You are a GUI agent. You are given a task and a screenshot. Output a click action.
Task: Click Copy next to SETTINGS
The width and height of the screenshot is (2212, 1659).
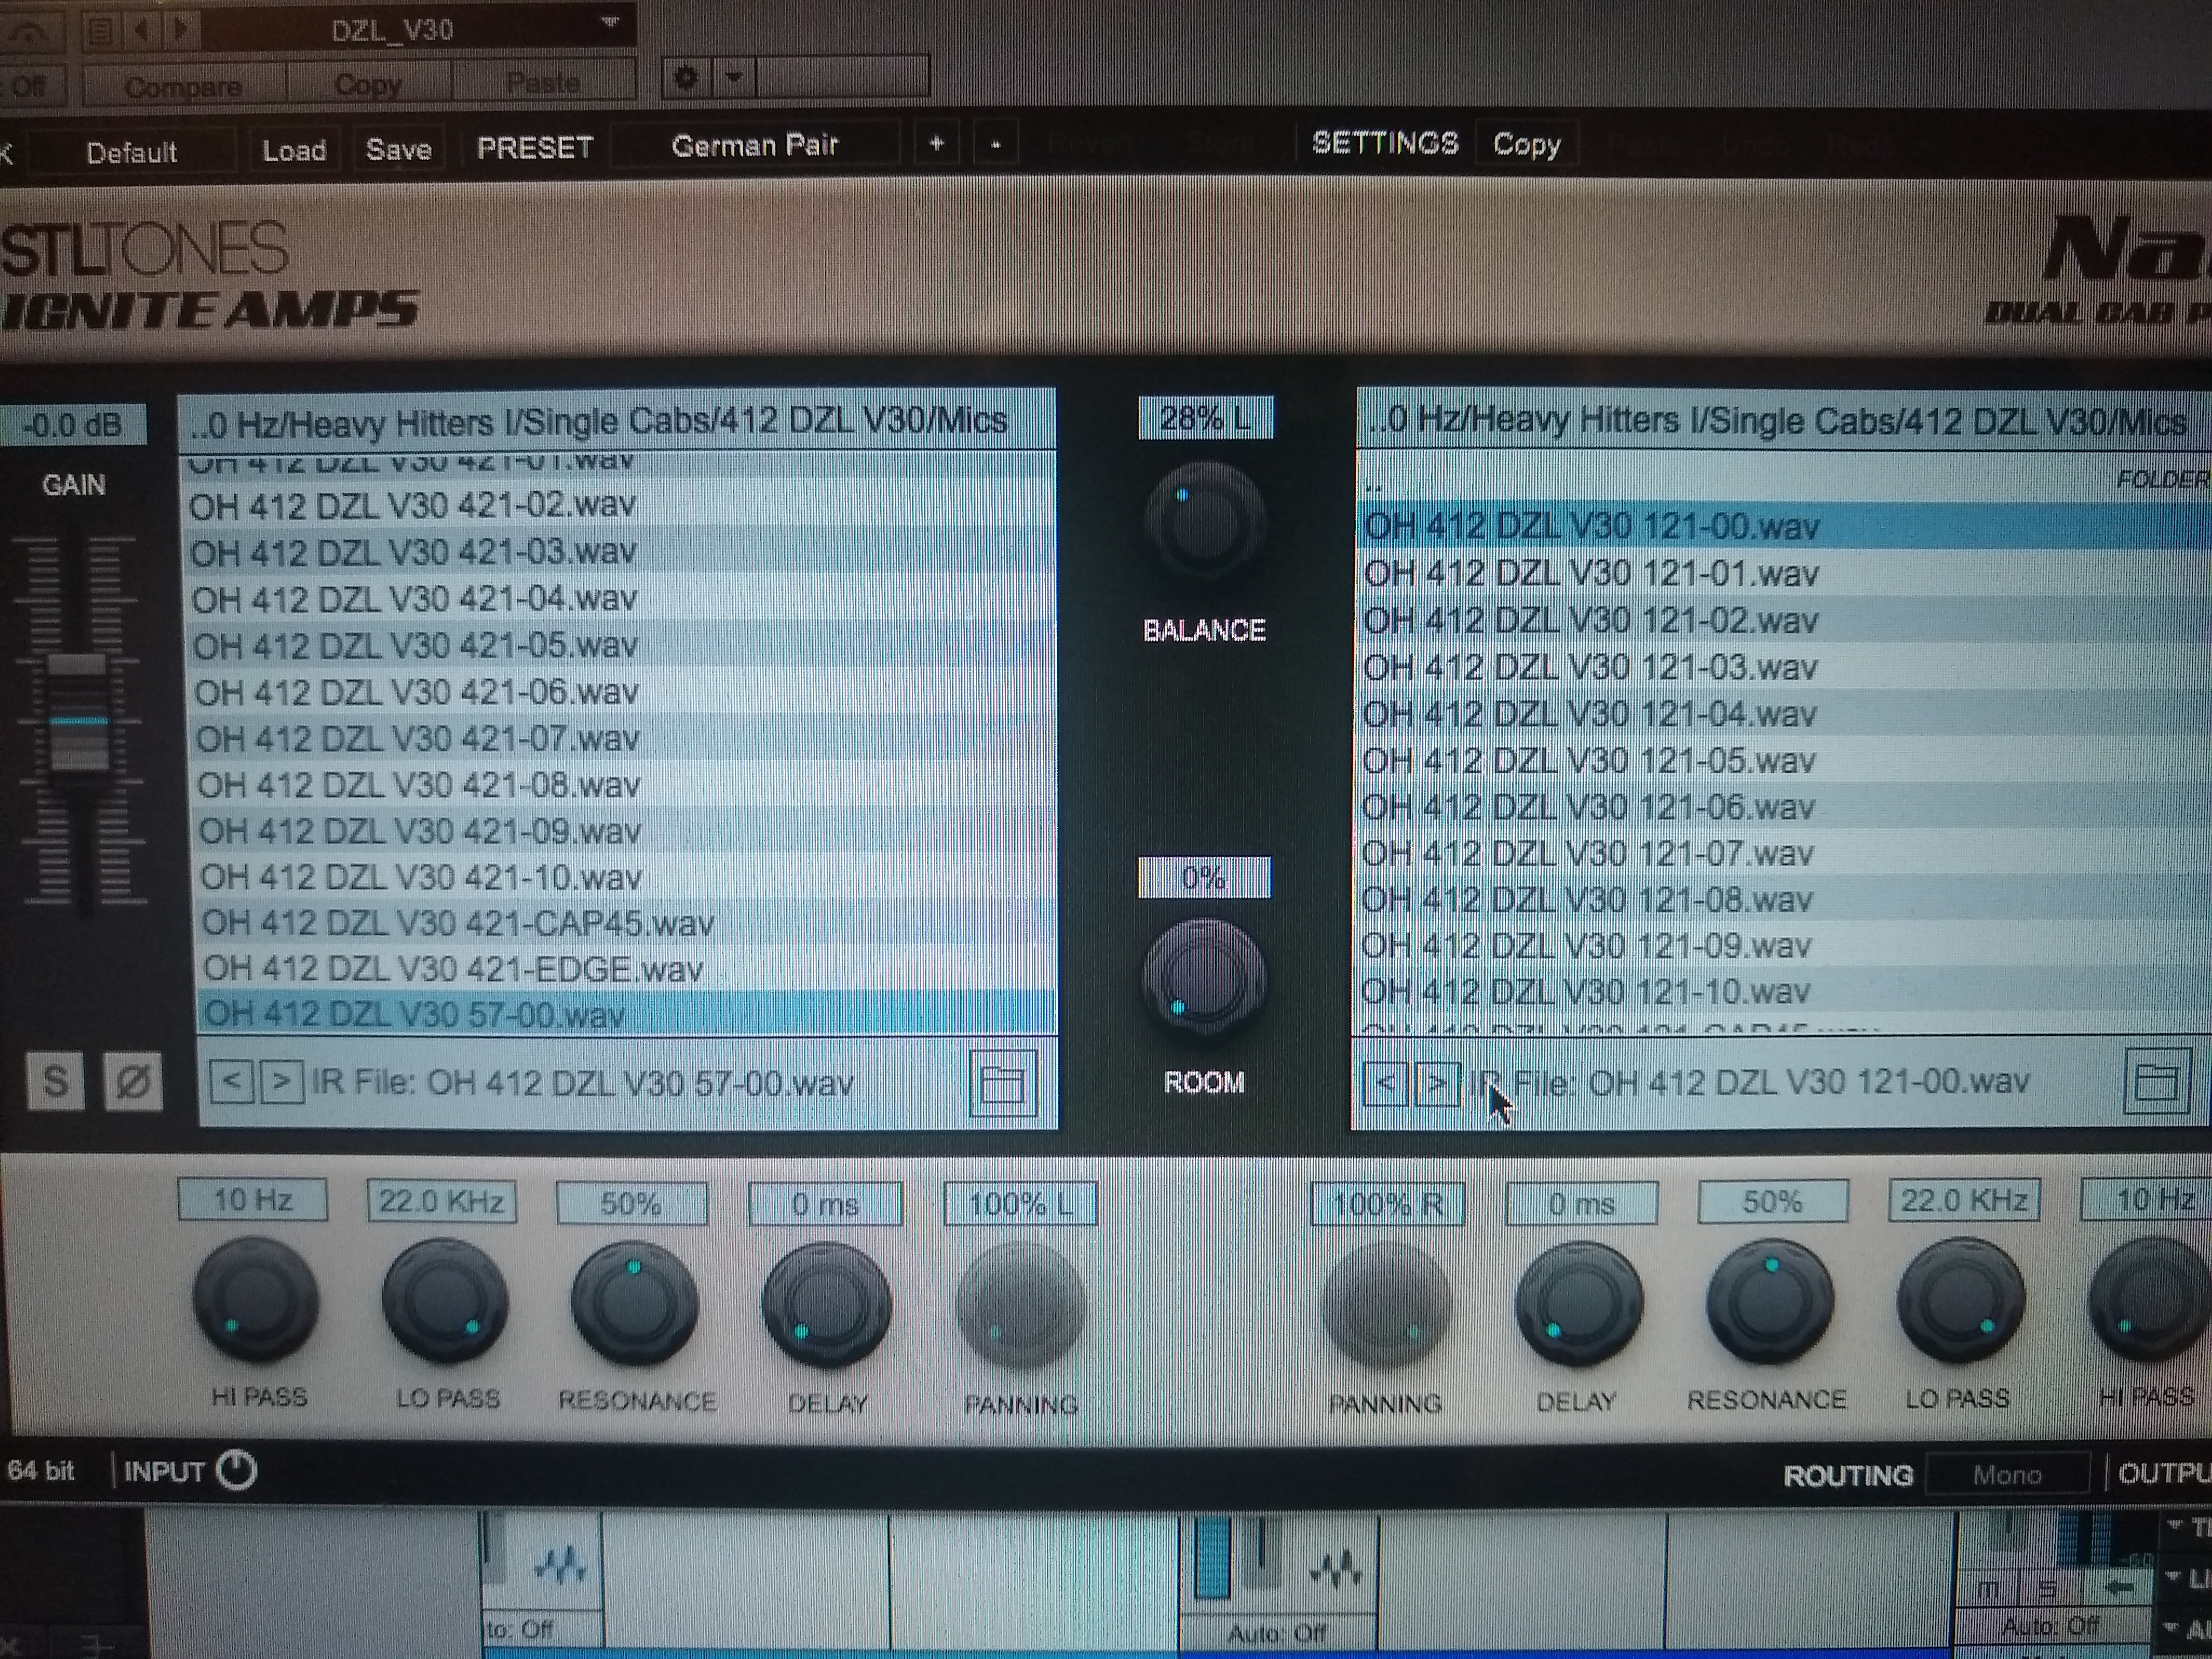coord(1526,144)
